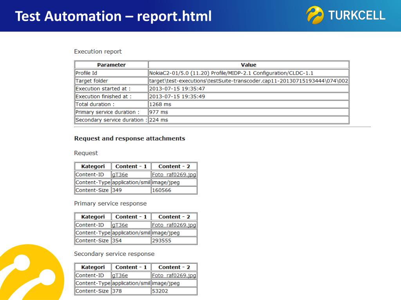Click image/jpeg cell in Request table
Viewport: 401px width, 300px height.
pyautogui.click(x=174, y=182)
